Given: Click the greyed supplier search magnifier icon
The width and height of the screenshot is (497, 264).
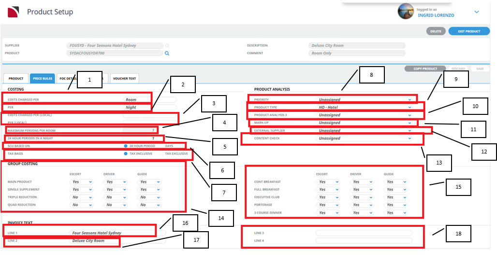Looking at the screenshot, I should (167, 45).
